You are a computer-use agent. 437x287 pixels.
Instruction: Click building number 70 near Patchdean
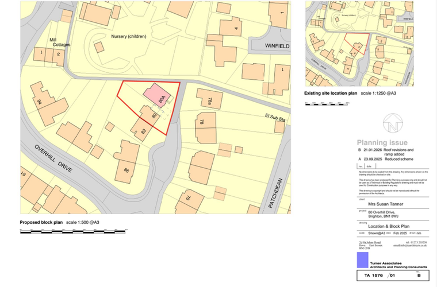(x=187, y=198)
